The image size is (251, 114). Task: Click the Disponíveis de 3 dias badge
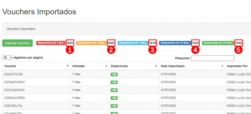tap(91, 43)
